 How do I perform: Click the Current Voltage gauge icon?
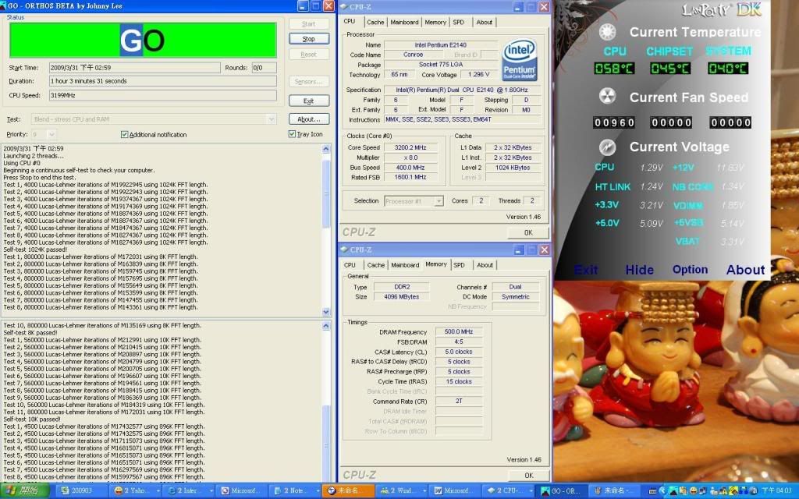[607, 147]
